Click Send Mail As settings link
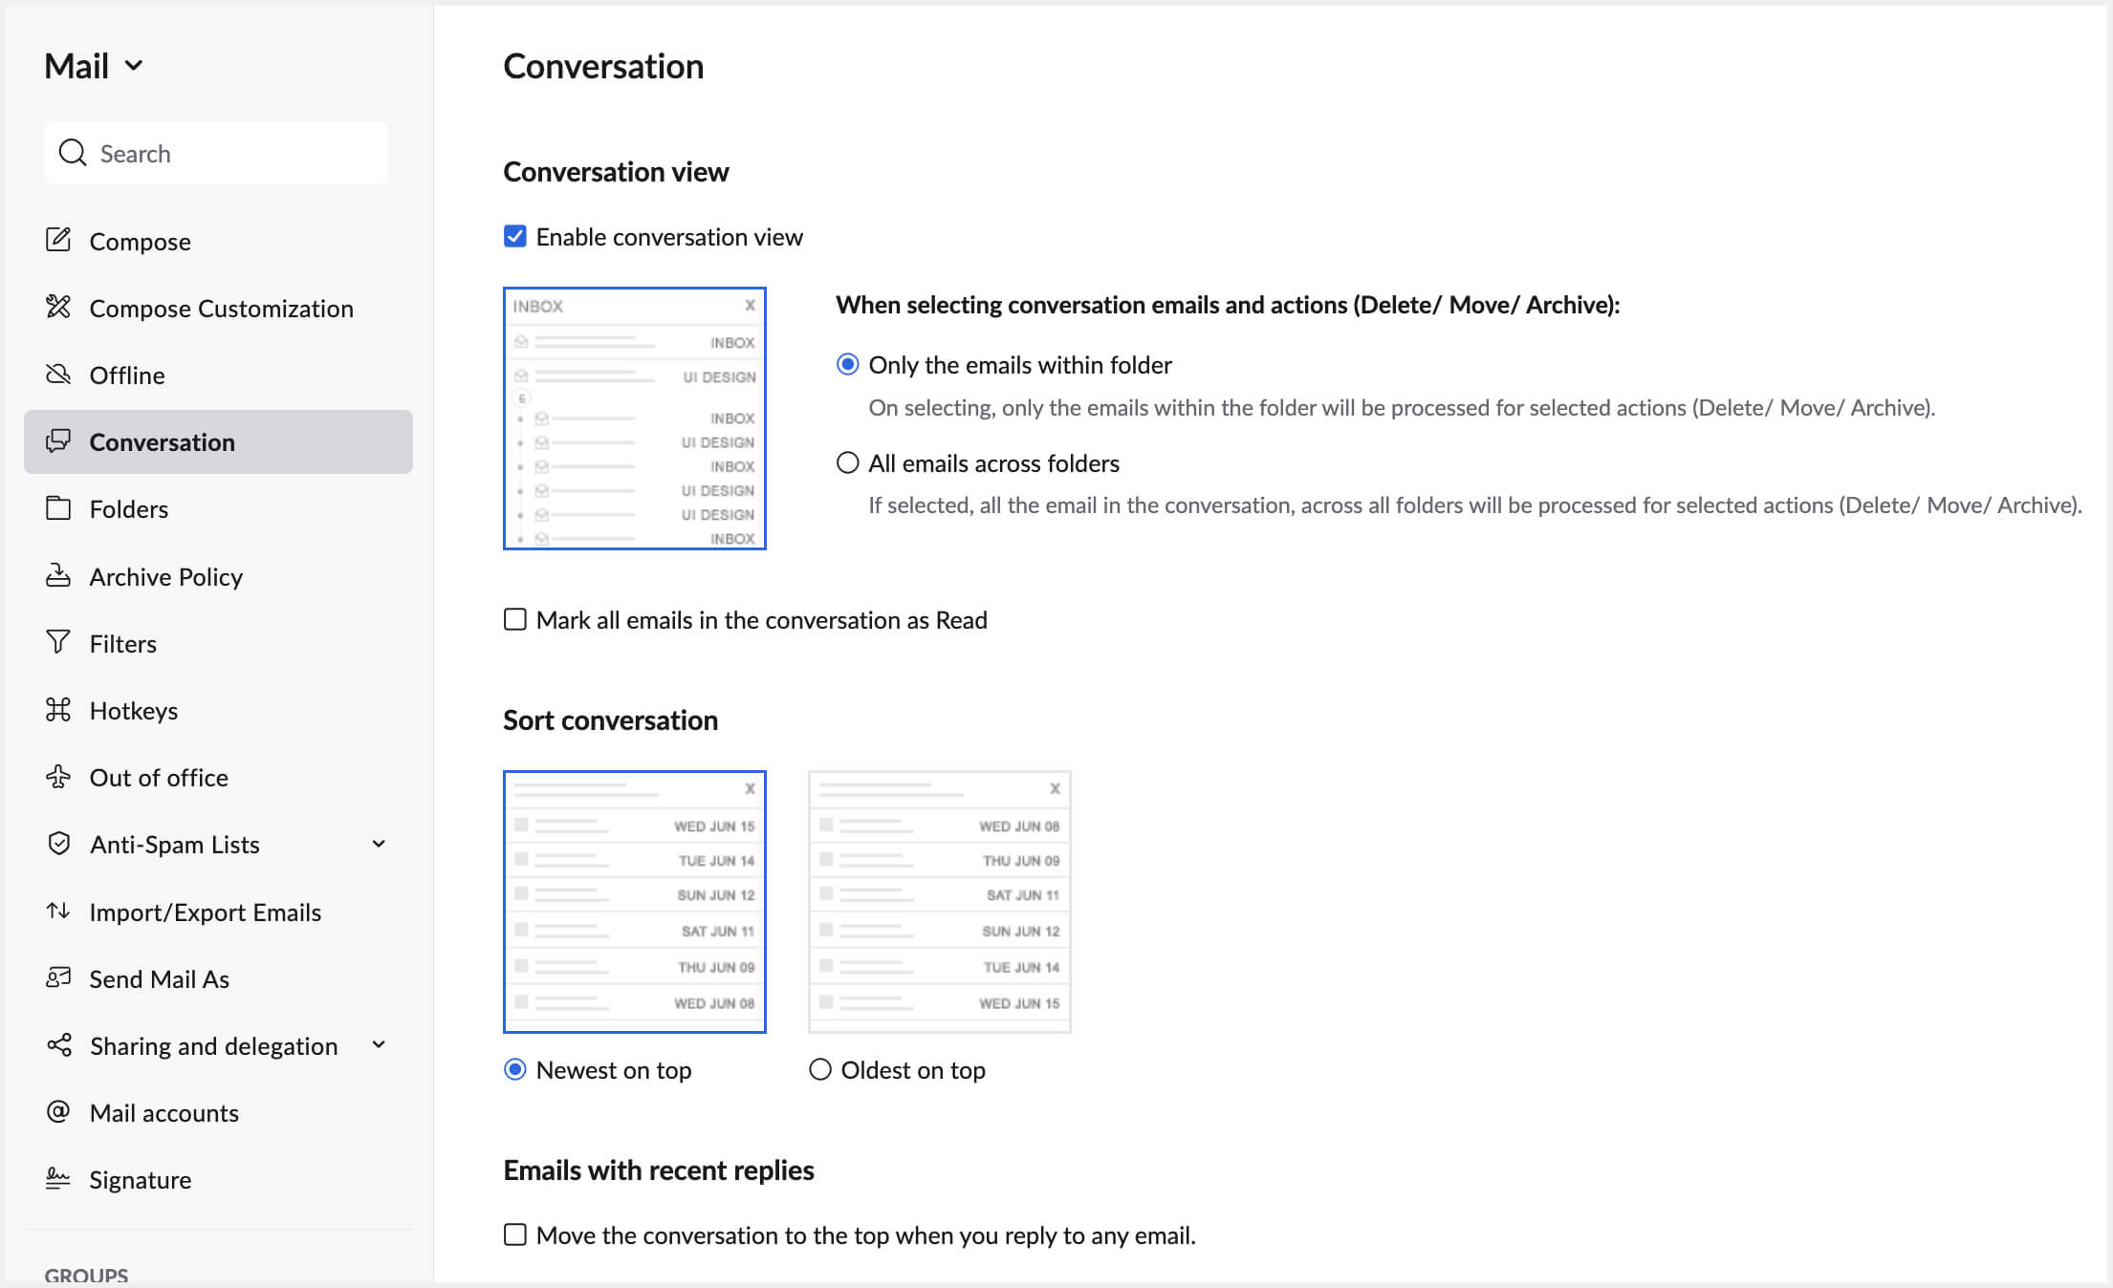Image resolution: width=2113 pixels, height=1288 pixels. click(x=159, y=978)
